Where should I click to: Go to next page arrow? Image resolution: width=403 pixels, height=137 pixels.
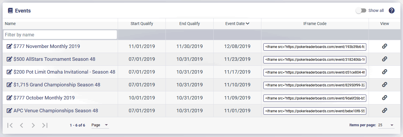click(33, 125)
